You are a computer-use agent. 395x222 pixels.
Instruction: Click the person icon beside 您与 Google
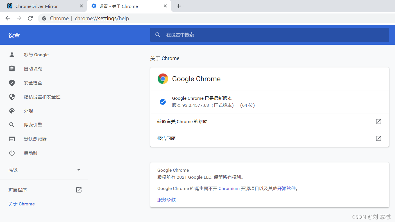(12, 55)
